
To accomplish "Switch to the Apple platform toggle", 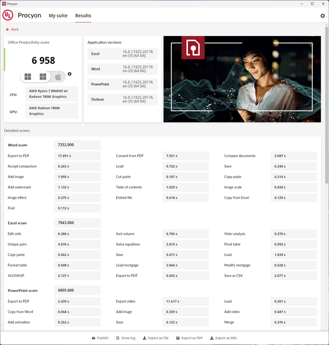I will pos(58,77).
